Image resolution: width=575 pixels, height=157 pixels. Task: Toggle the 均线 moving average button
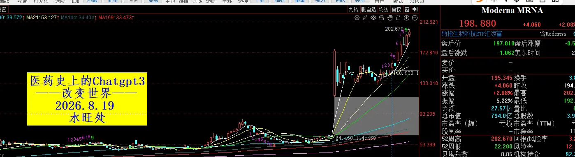tap(384, 9)
